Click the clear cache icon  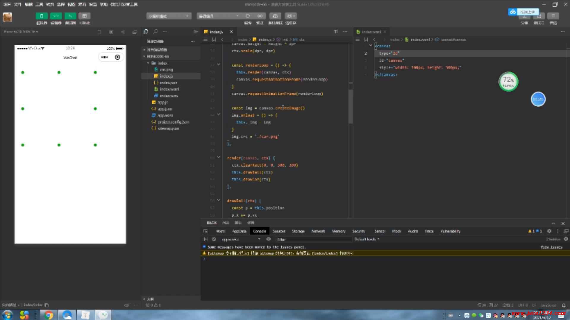tap(291, 16)
